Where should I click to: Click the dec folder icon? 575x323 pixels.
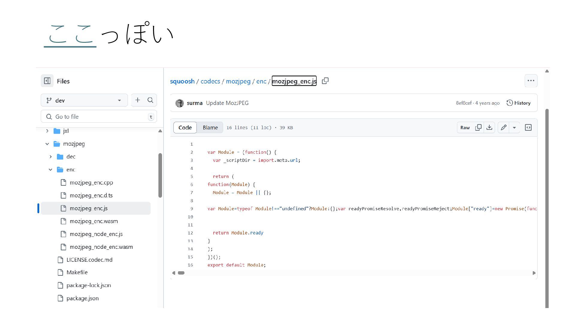click(x=60, y=157)
